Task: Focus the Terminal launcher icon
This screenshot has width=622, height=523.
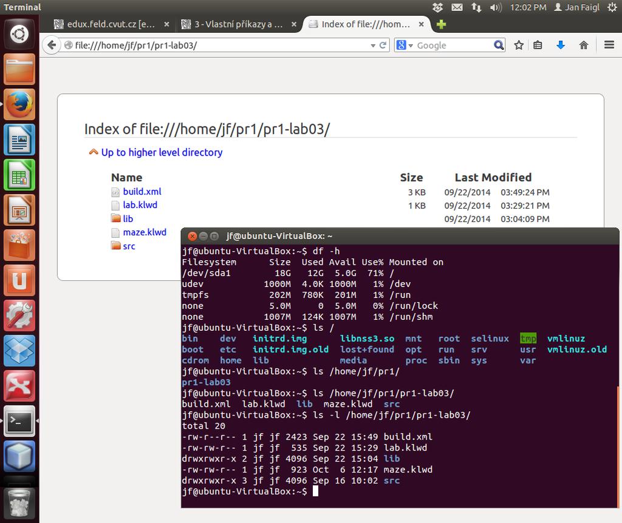Action: pyautogui.click(x=19, y=421)
